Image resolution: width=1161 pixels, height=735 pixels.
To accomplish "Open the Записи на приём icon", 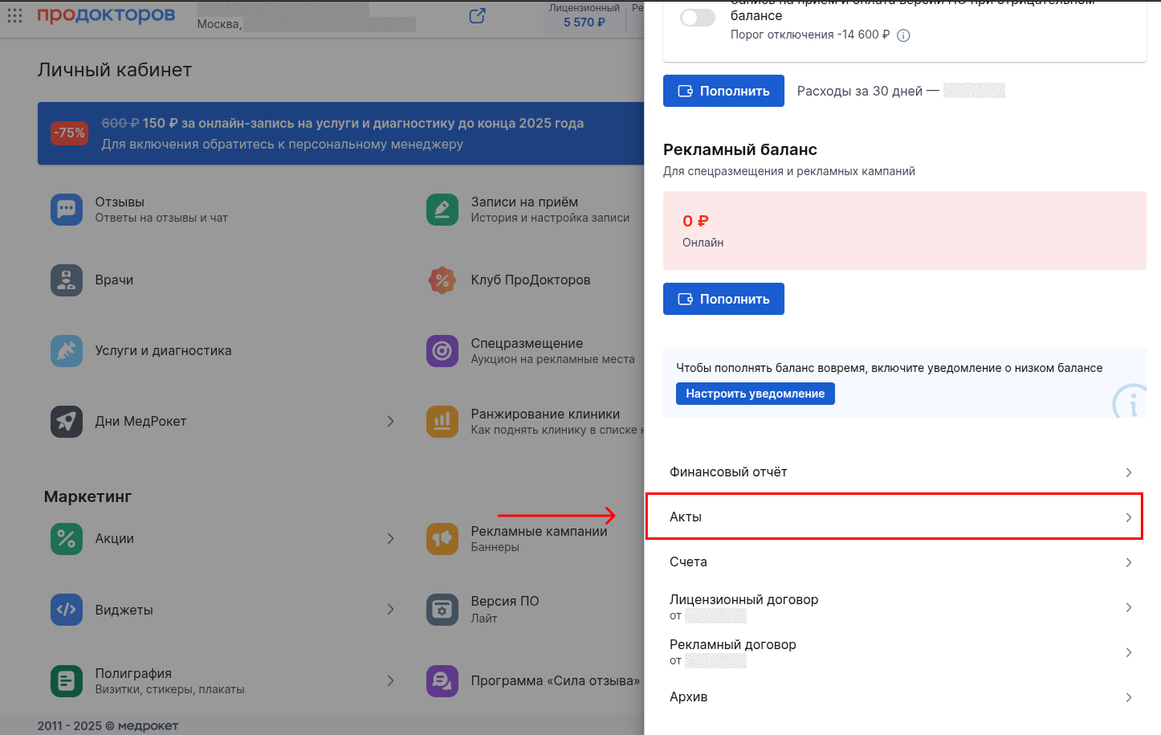I will pyautogui.click(x=442, y=210).
